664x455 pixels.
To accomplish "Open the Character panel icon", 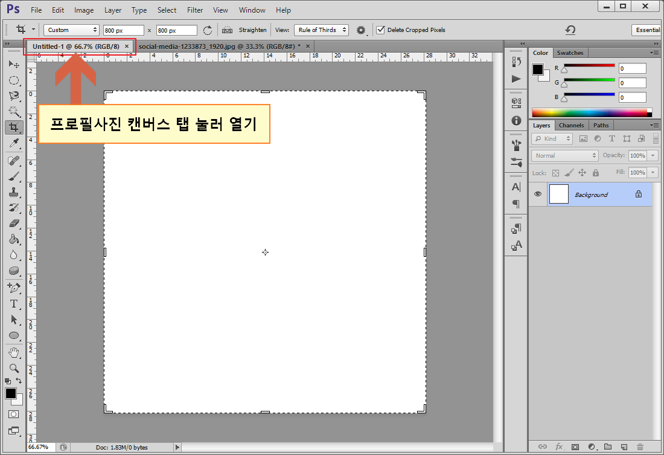I will coord(516,187).
